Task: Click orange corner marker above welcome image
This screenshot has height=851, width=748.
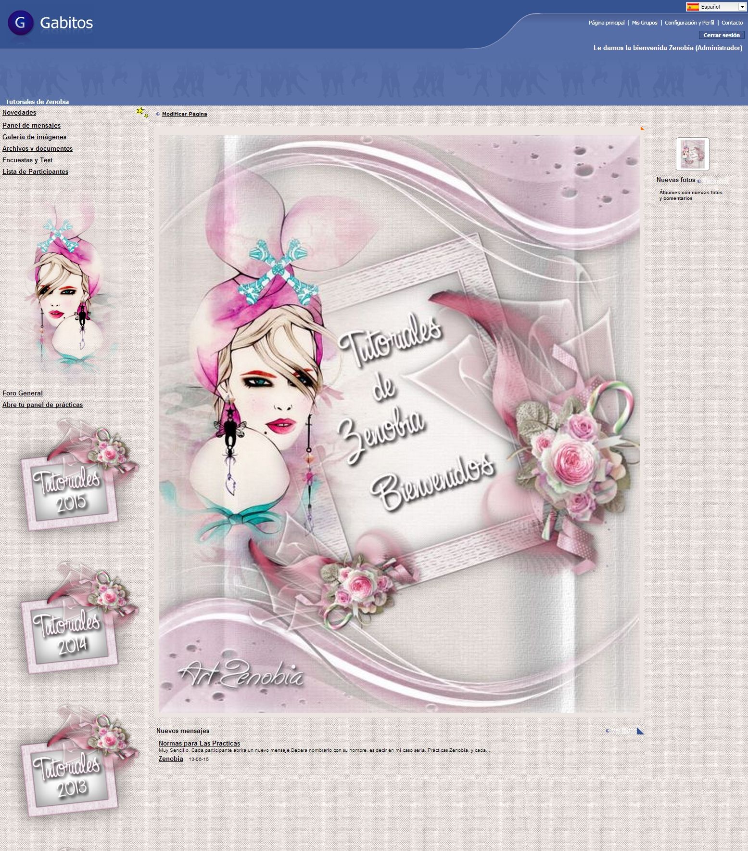Action: tap(642, 128)
